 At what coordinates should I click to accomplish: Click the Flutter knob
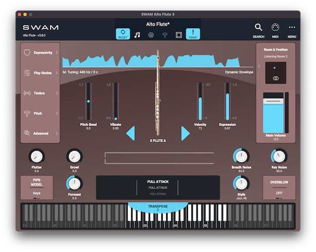point(36,156)
